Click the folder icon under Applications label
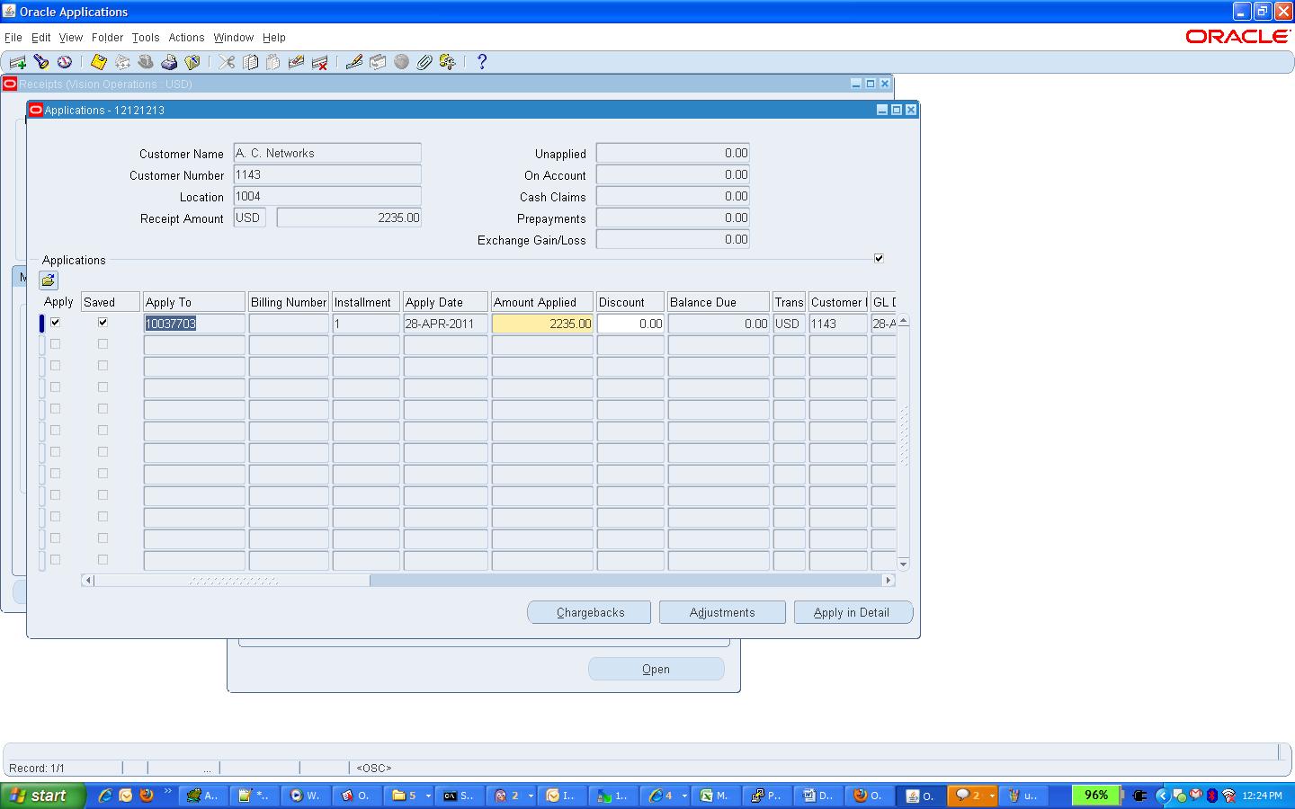Screen dimensions: 1295x809 click(x=49, y=280)
